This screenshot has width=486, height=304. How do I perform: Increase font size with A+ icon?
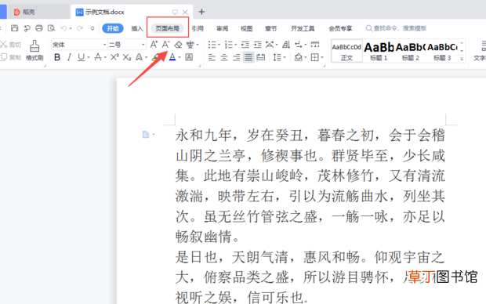pyautogui.click(x=154, y=45)
